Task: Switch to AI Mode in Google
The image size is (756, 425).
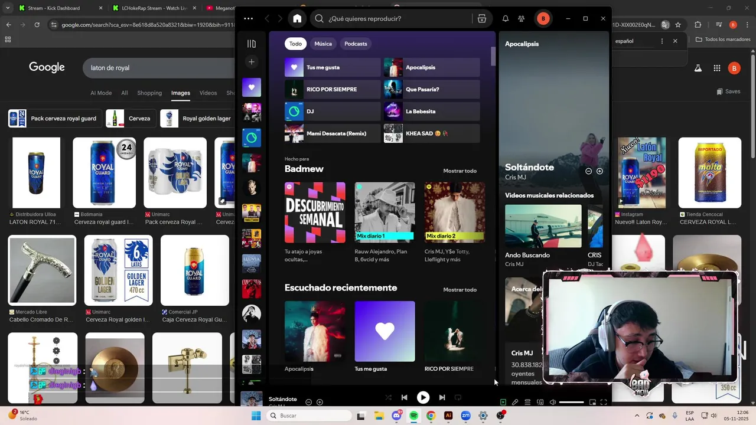Action: pyautogui.click(x=101, y=93)
